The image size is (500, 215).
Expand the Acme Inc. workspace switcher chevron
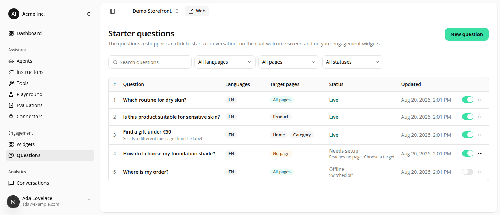(x=89, y=14)
